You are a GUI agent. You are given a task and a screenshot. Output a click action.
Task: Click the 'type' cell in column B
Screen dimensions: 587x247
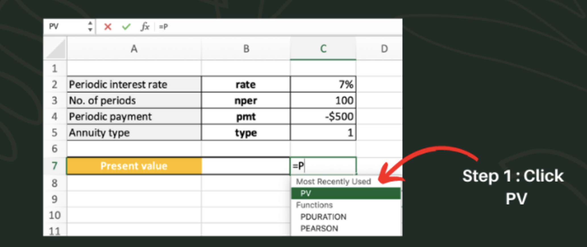246,133
